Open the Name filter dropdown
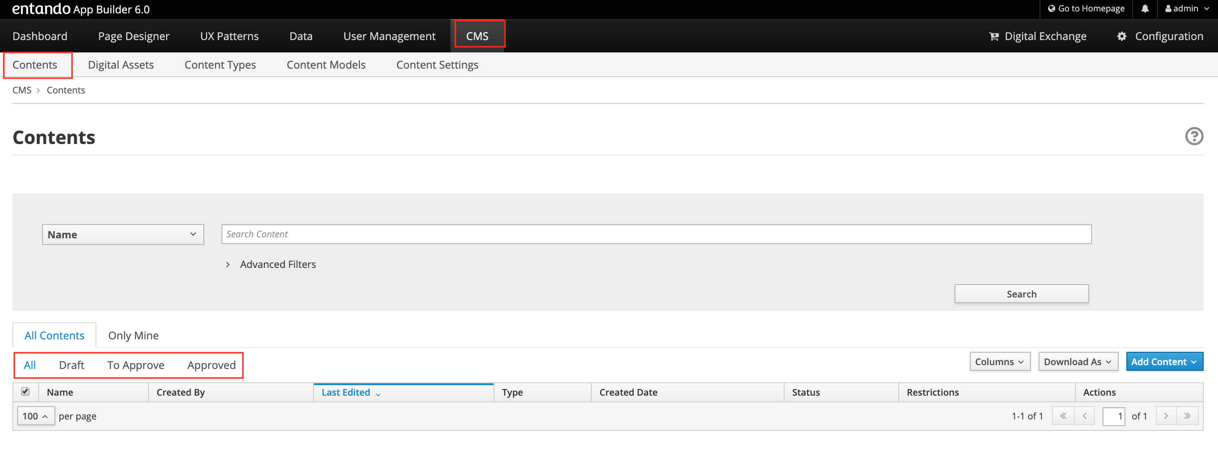 [x=123, y=235]
